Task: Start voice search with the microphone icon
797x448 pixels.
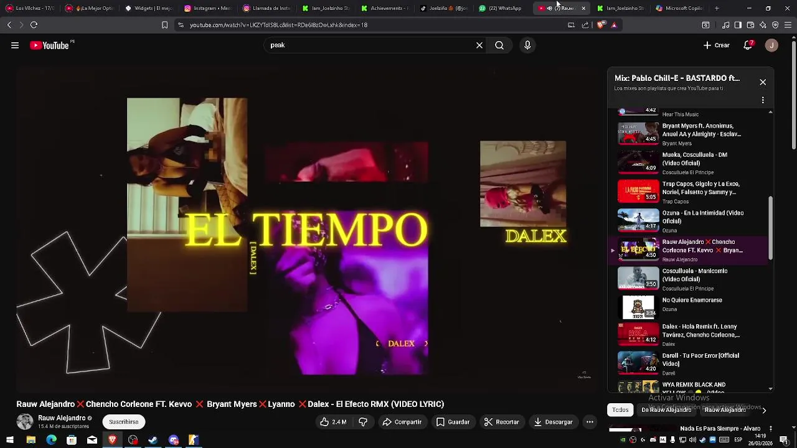Action: click(527, 45)
